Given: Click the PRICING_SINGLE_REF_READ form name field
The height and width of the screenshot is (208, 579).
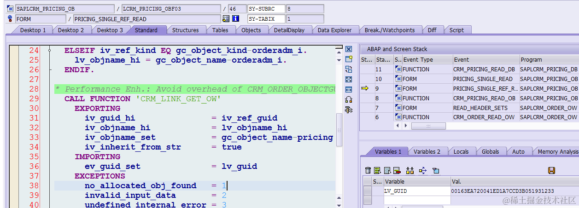Looking at the screenshot, I should pos(146,19).
